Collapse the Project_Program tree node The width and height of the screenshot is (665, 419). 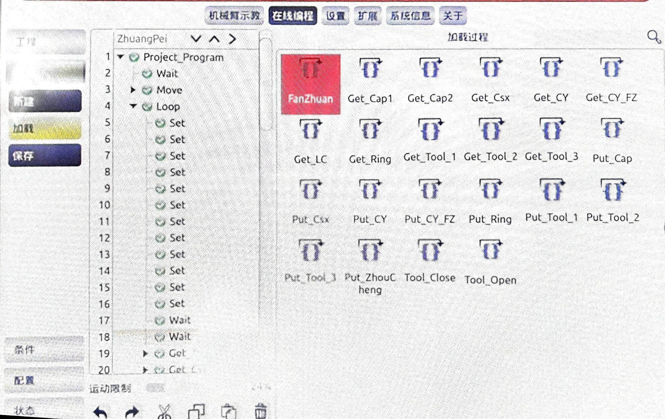click(120, 57)
